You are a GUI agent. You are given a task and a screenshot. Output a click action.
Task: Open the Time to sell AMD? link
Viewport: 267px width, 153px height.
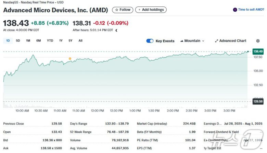tap(251, 10)
